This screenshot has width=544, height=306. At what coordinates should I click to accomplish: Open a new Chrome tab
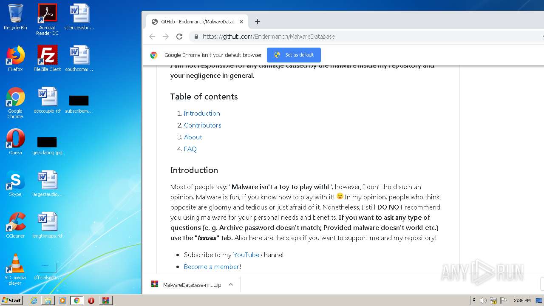(x=258, y=22)
